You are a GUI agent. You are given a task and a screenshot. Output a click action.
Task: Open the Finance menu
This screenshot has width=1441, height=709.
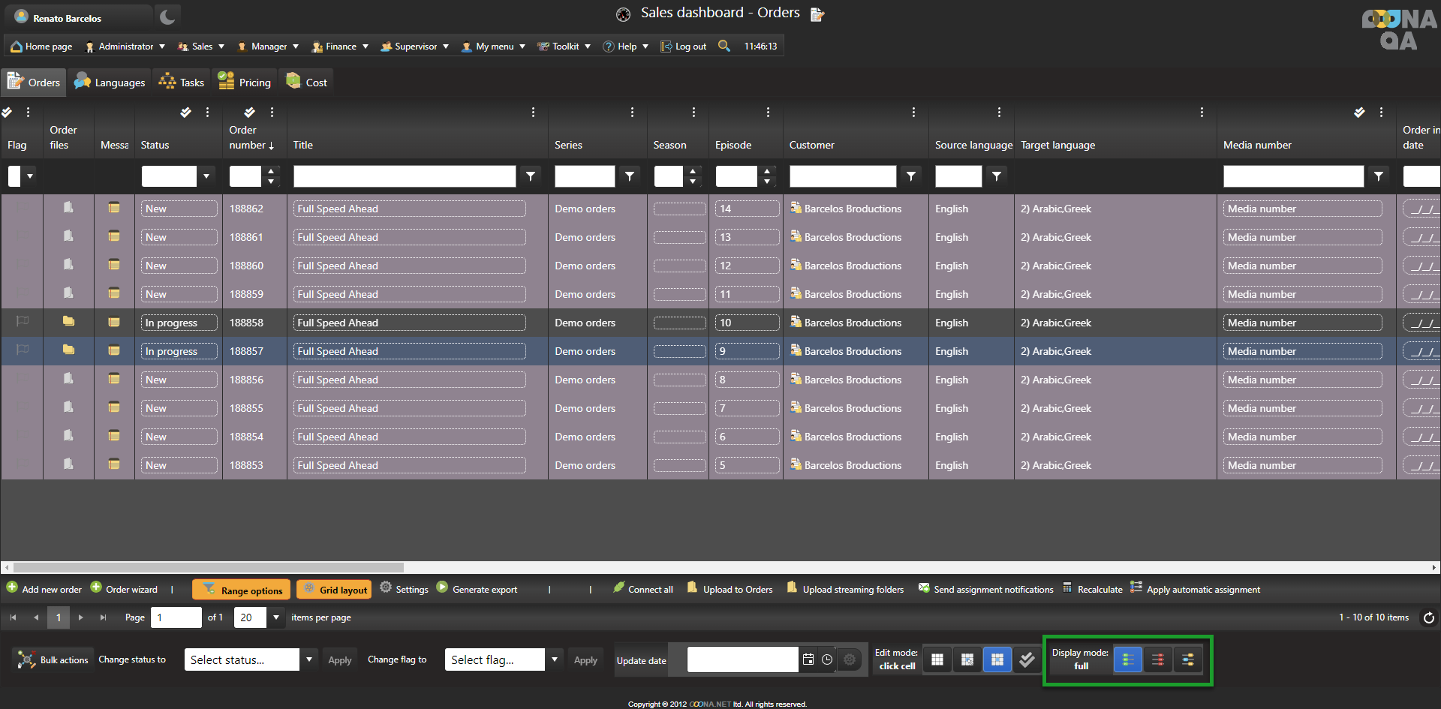pyautogui.click(x=340, y=47)
